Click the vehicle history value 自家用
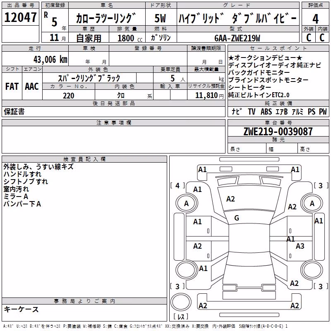 click(x=89, y=38)
